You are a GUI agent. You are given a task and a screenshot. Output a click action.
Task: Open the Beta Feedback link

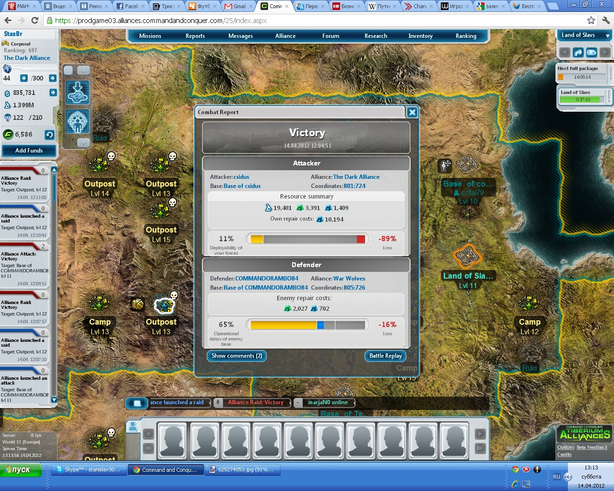point(592,447)
